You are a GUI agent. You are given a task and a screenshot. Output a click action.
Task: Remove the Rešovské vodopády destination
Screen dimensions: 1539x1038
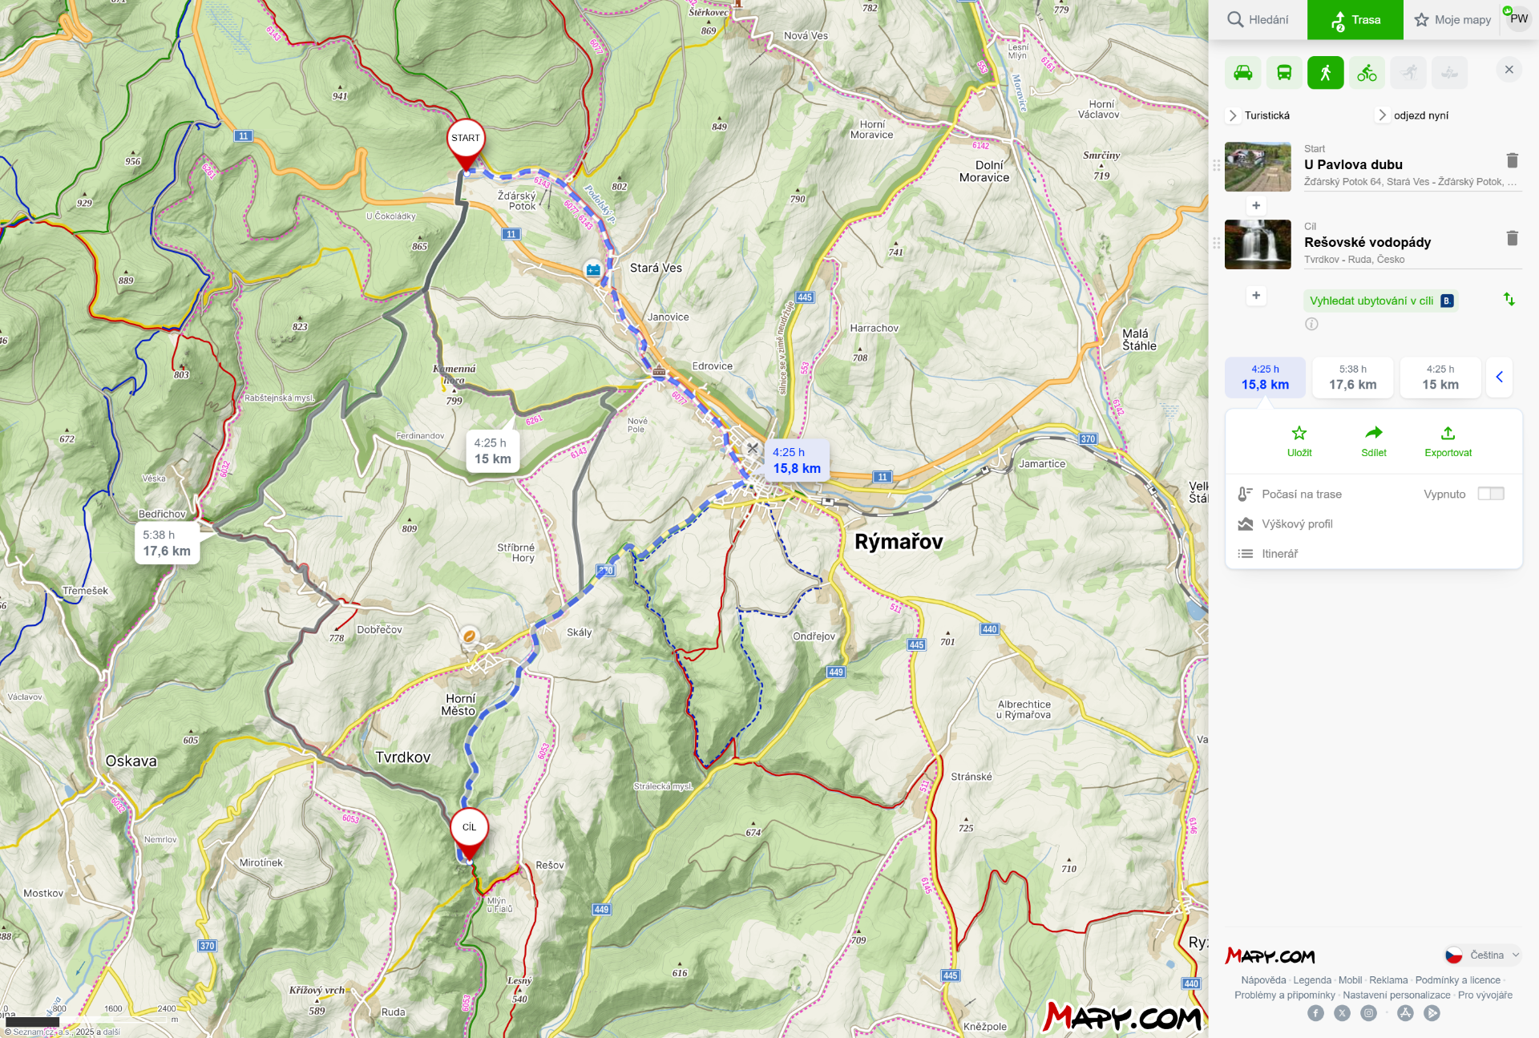1512,238
